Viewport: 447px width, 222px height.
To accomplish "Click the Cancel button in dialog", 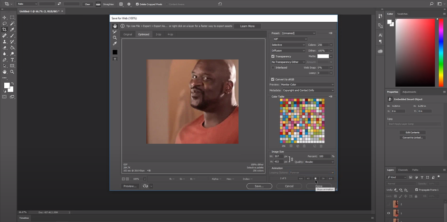I will (x=289, y=186).
